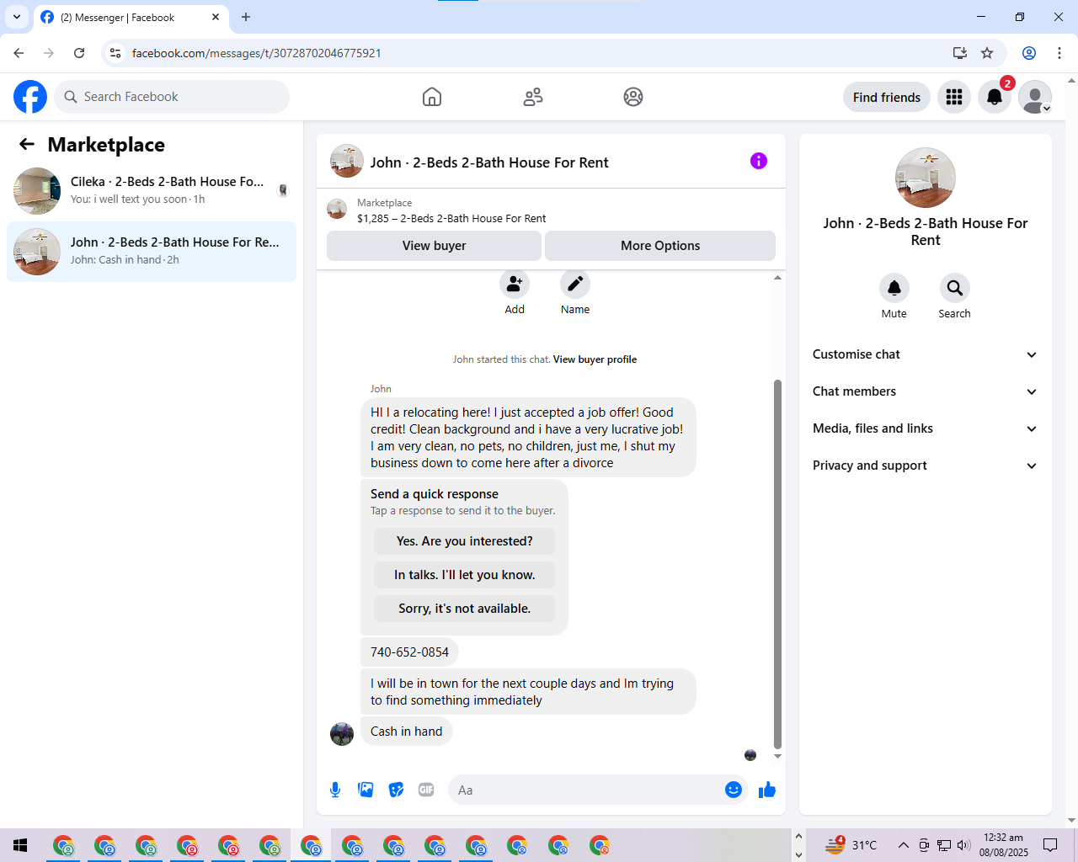Open a new browser tab
Viewport: 1078px width, 862px height.
click(246, 17)
